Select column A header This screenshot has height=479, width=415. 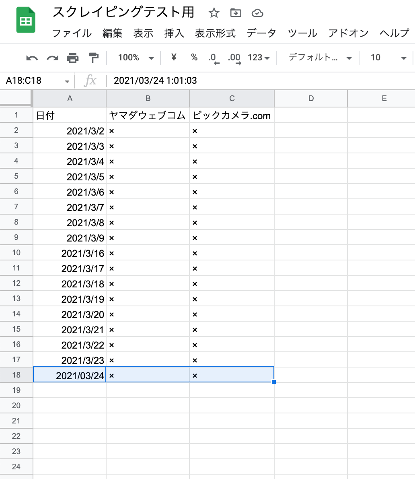[70, 98]
